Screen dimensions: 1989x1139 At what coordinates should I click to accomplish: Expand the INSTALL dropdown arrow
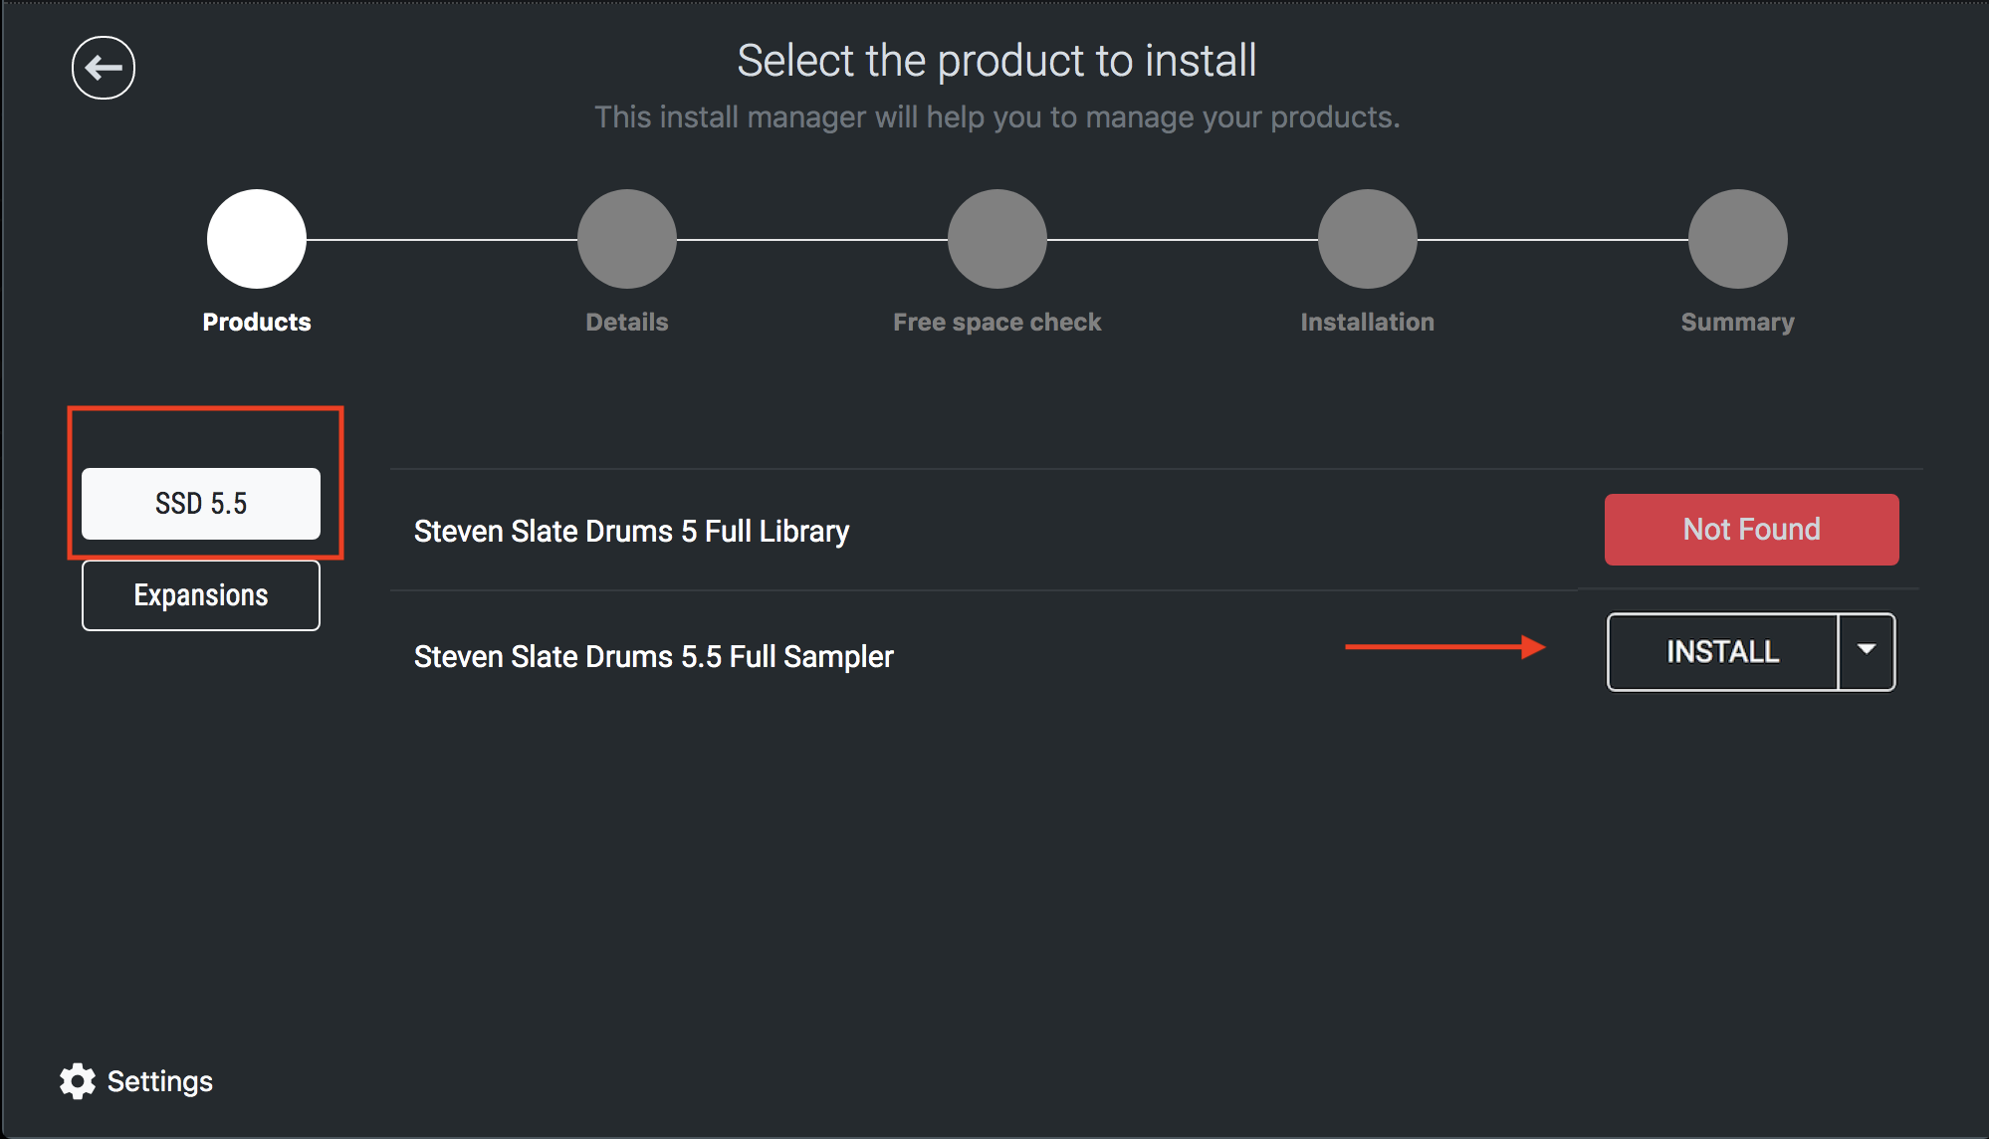click(x=1867, y=651)
